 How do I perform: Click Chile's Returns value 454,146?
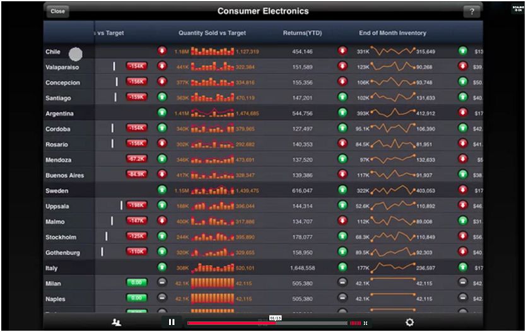pyautogui.click(x=302, y=52)
